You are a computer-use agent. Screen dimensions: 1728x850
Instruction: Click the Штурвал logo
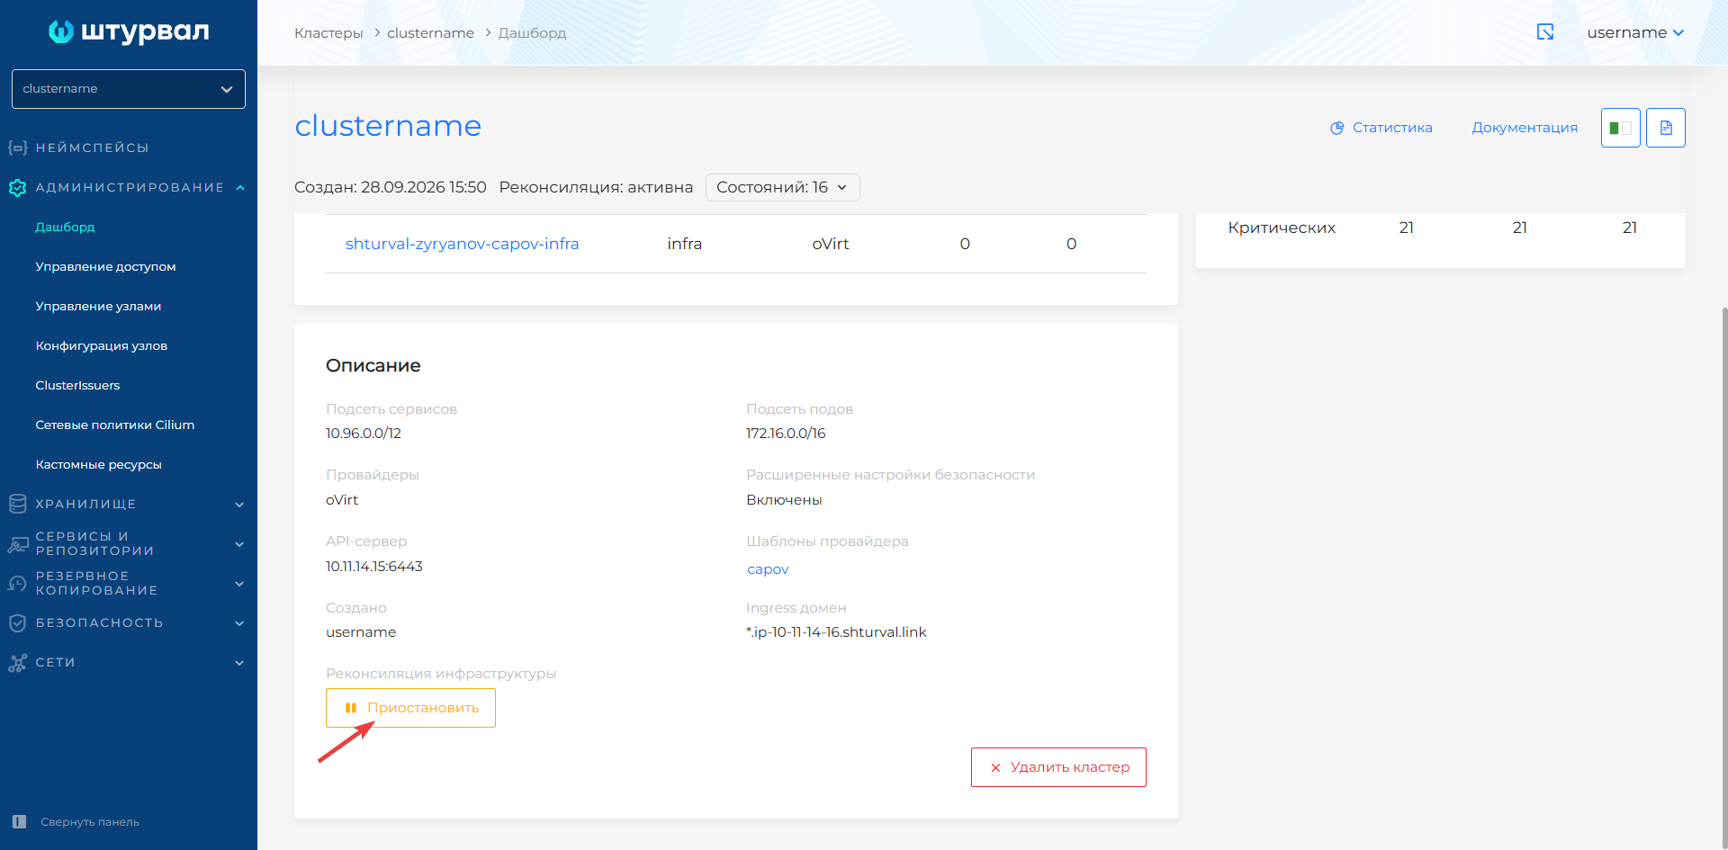129,31
